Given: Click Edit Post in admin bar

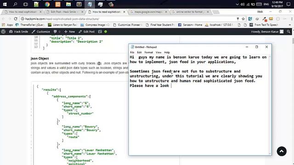Looking at the screenshot, I should (87, 32).
